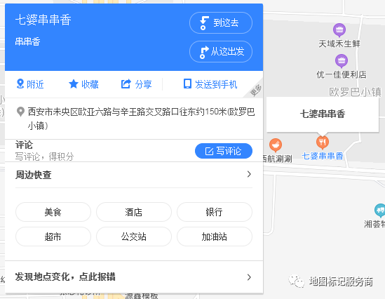Click the 从这出发 route button
The width and height of the screenshot is (385, 299).
221,52
